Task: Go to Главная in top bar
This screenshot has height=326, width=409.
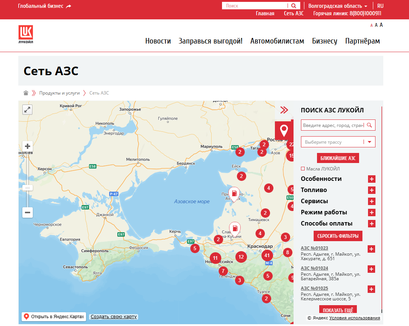Action: coord(265,13)
